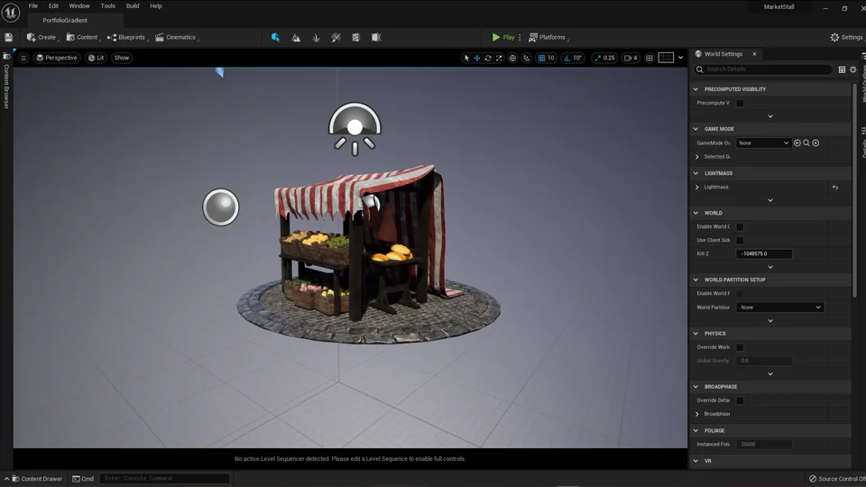Save the current level with the disk icon
The height and width of the screenshot is (487, 866).
(x=9, y=38)
